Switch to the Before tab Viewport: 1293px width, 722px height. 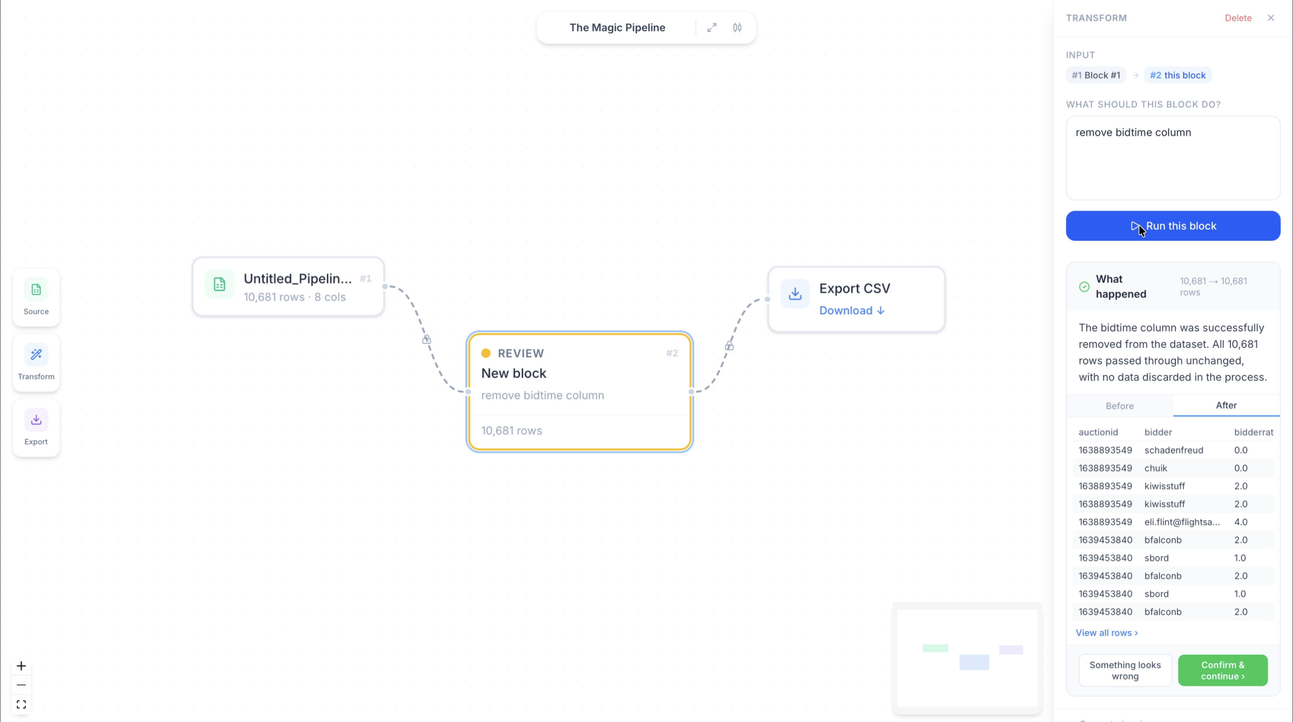[1119, 406]
